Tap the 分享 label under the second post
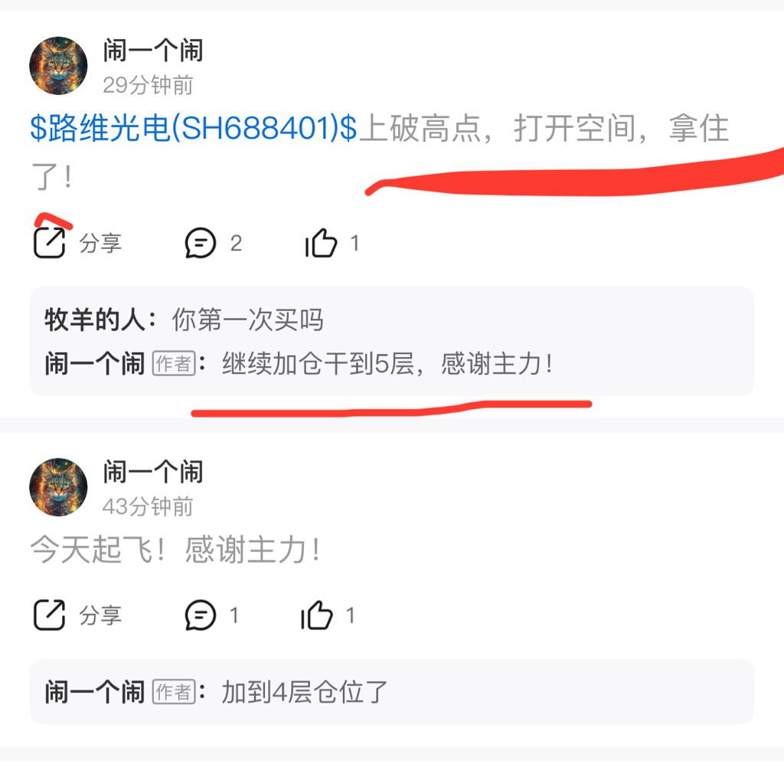This screenshot has height=777, width=784. point(100,615)
